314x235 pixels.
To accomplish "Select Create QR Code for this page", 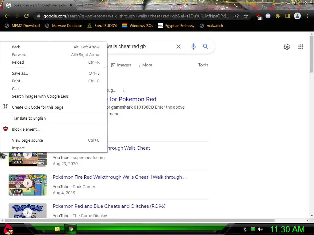I will click(54, 107).
